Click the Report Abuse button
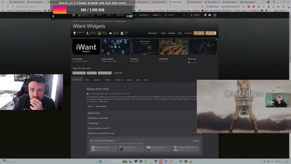 pos(101,106)
